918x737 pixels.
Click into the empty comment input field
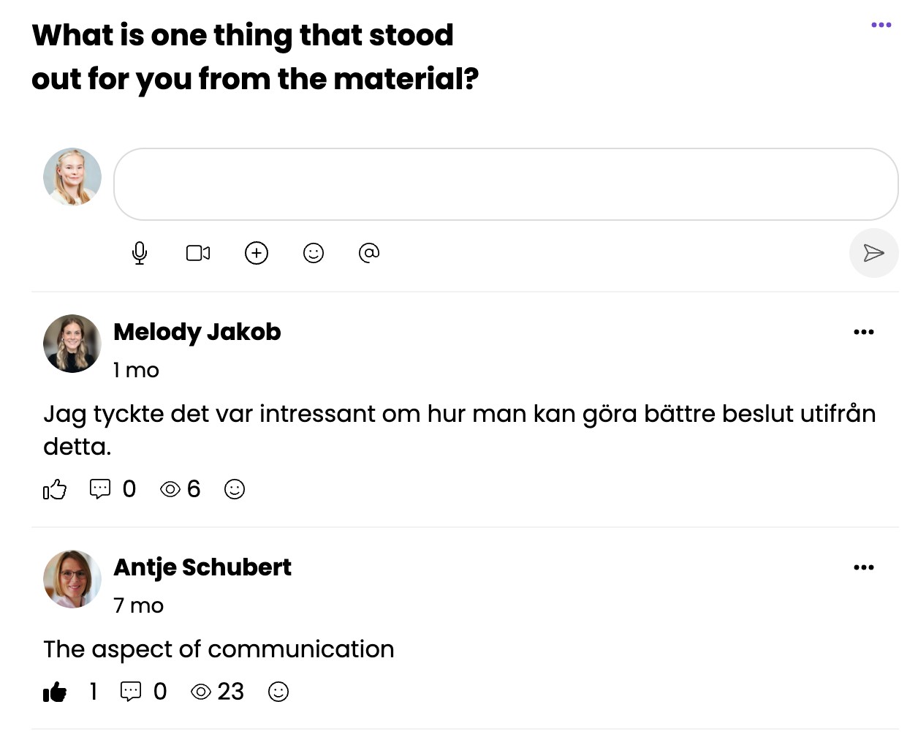[506, 184]
